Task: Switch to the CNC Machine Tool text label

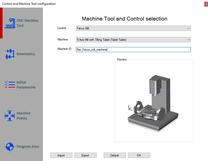Action: [x=27, y=23]
